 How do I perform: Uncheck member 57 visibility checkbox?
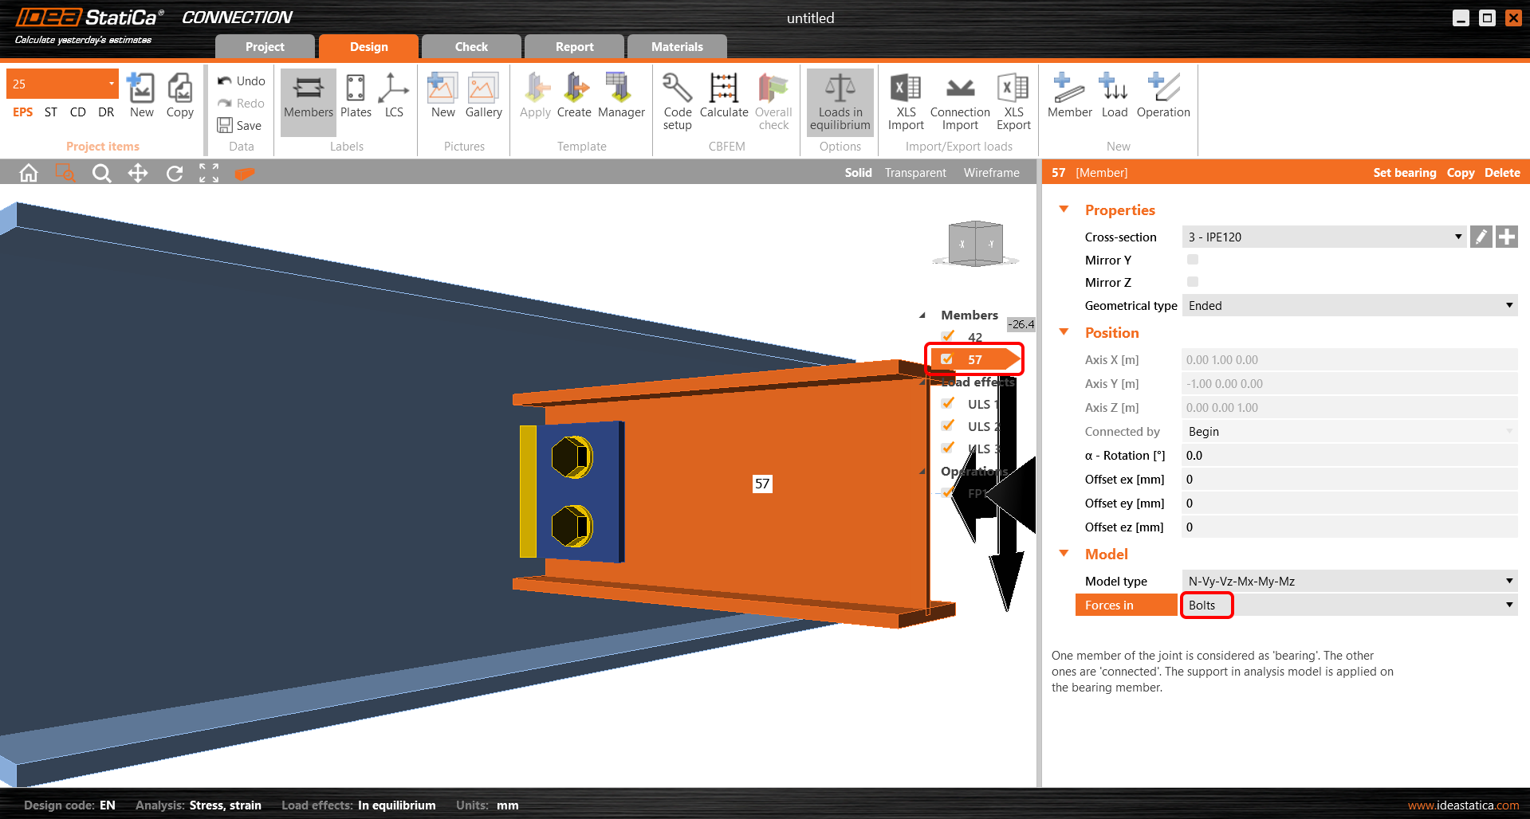(x=947, y=359)
